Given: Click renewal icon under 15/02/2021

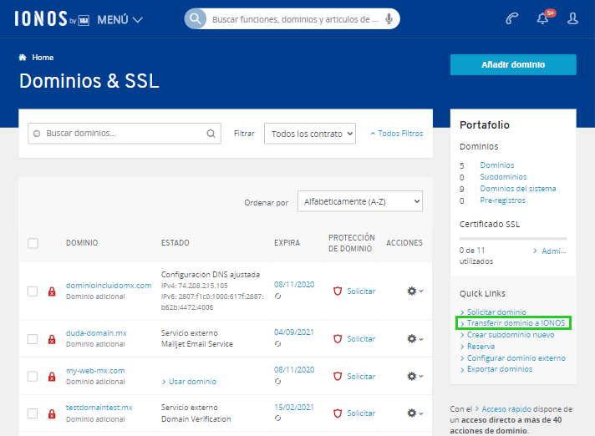Looking at the screenshot, I should click(277, 418).
